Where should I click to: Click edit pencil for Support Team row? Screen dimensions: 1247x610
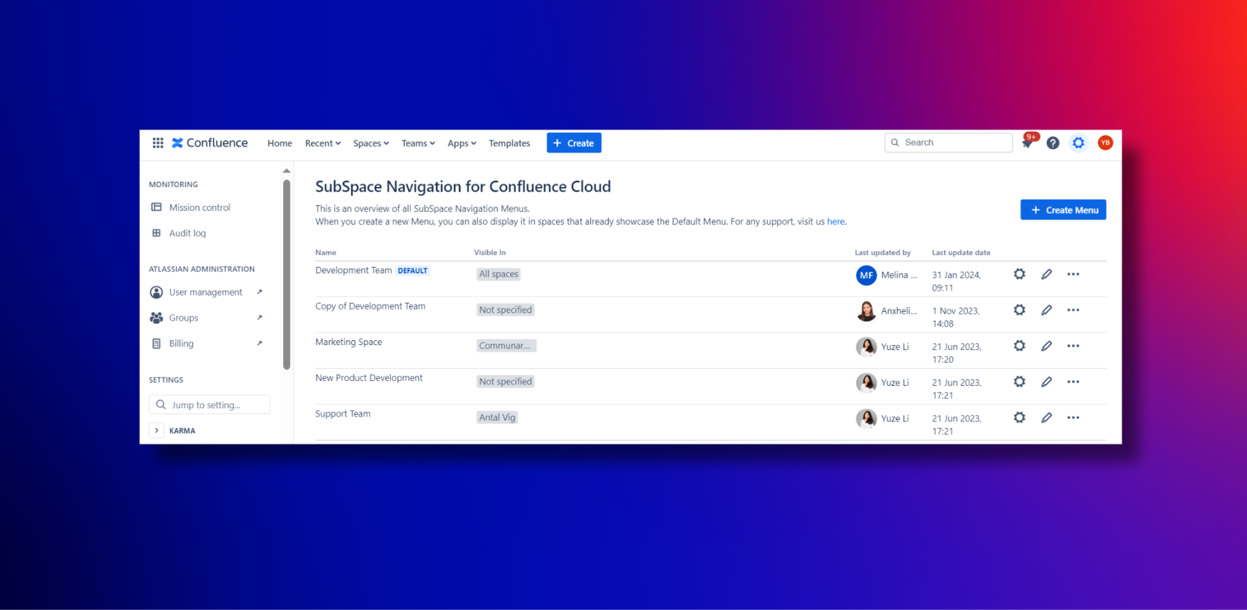click(1046, 418)
